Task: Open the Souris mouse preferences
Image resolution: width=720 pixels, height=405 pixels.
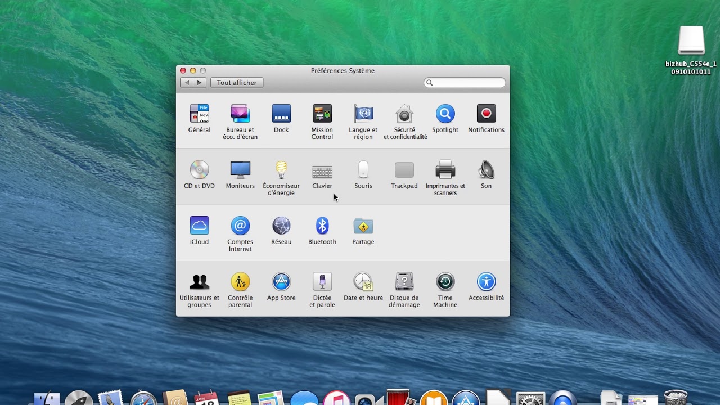Action: pos(363,174)
